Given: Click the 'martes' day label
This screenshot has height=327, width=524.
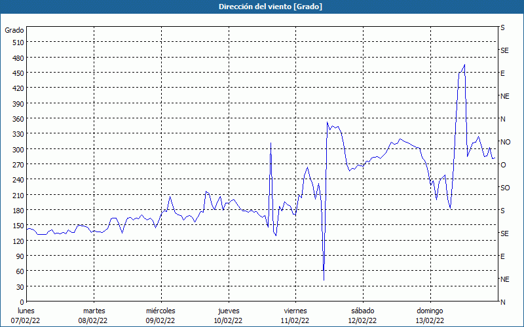Looking at the screenshot, I should coord(94,311).
